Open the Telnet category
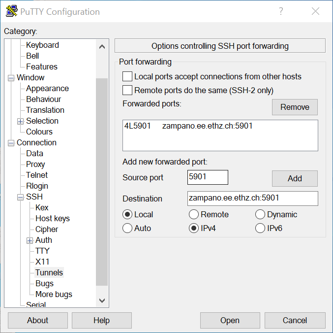 [x=37, y=175]
